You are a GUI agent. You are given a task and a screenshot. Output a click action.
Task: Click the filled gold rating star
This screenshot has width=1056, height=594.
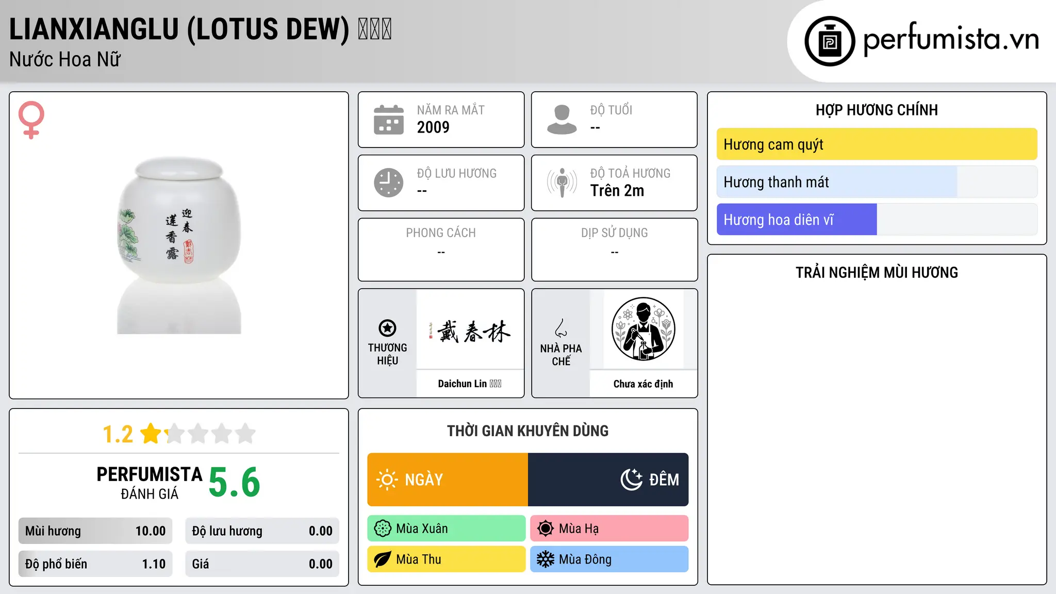tap(151, 434)
